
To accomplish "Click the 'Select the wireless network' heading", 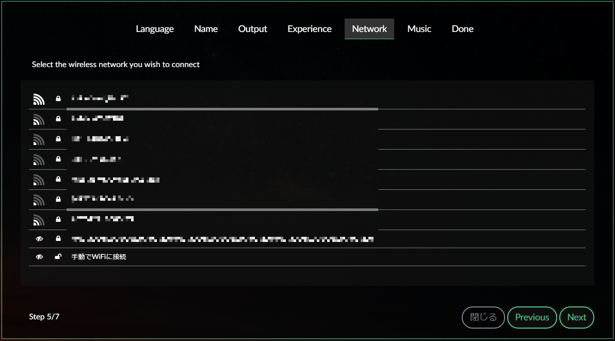I will [x=116, y=64].
